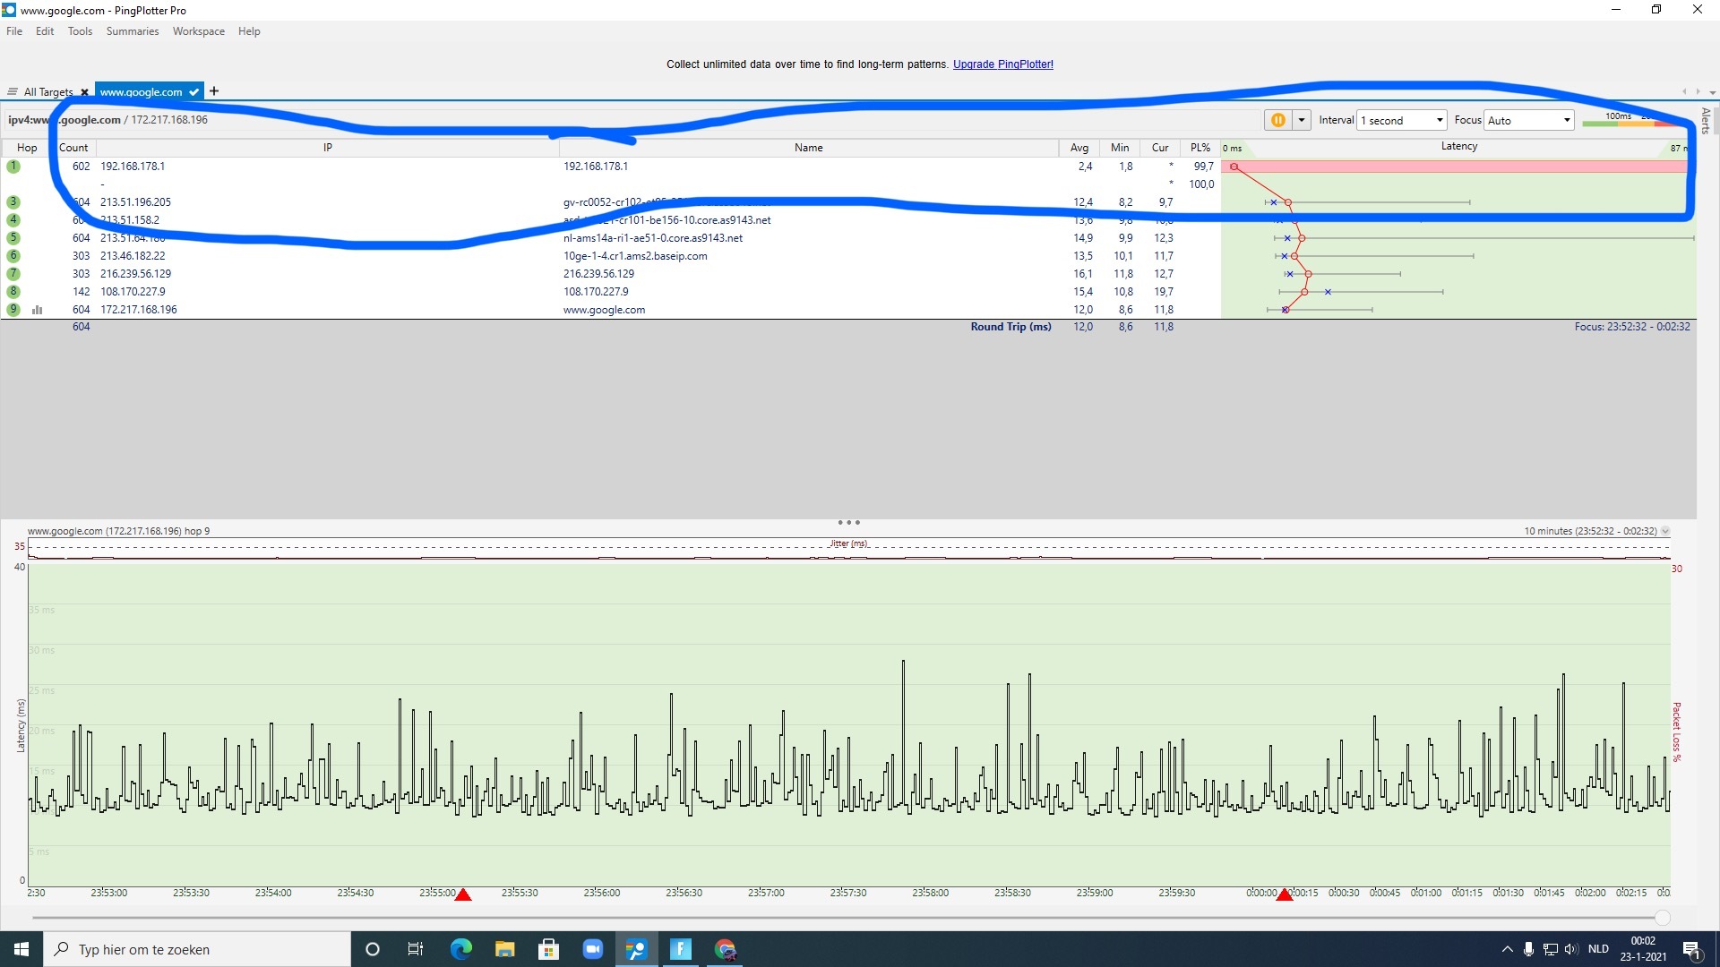The width and height of the screenshot is (1720, 967).
Task: Pause the trace with the orange button
Action: click(x=1277, y=120)
